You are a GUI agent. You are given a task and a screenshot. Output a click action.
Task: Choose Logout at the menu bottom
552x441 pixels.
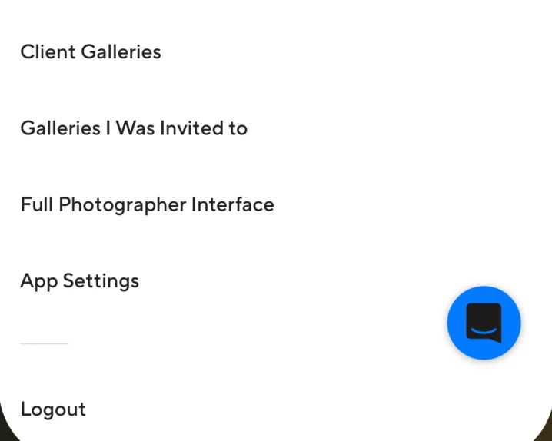(x=53, y=409)
